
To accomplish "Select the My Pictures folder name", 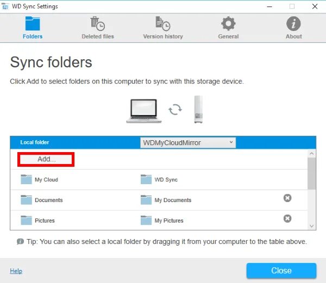I will 169,221.
